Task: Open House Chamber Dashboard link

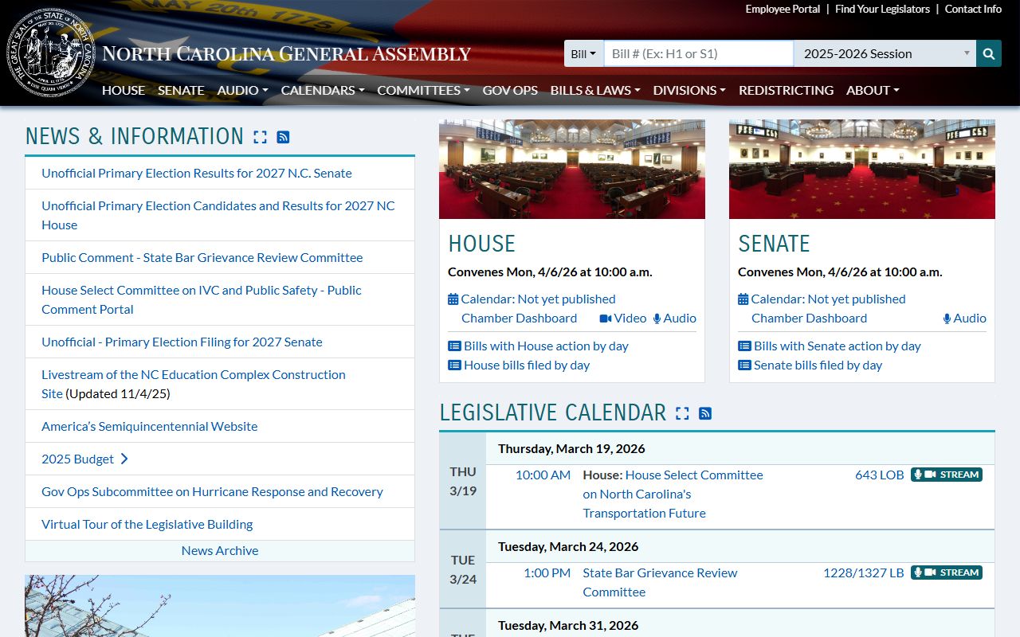Action: [x=519, y=318]
